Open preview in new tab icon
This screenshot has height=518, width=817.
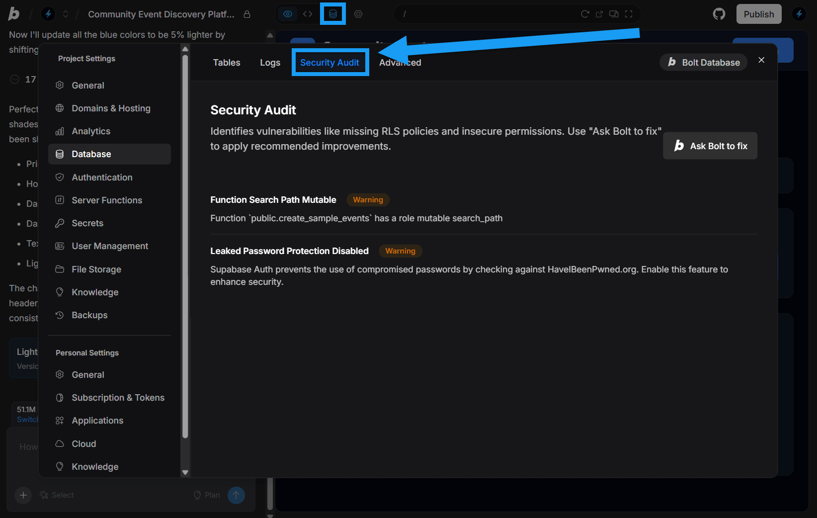click(x=599, y=14)
